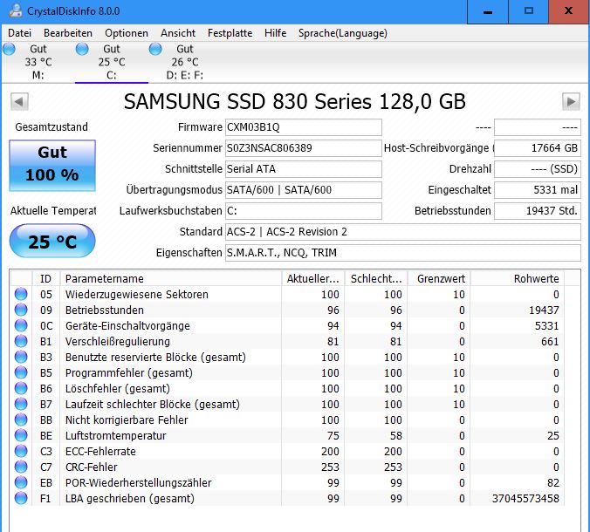Click the Laufwerksbuchstaben field C:
590x532 pixels.
coord(303,211)
